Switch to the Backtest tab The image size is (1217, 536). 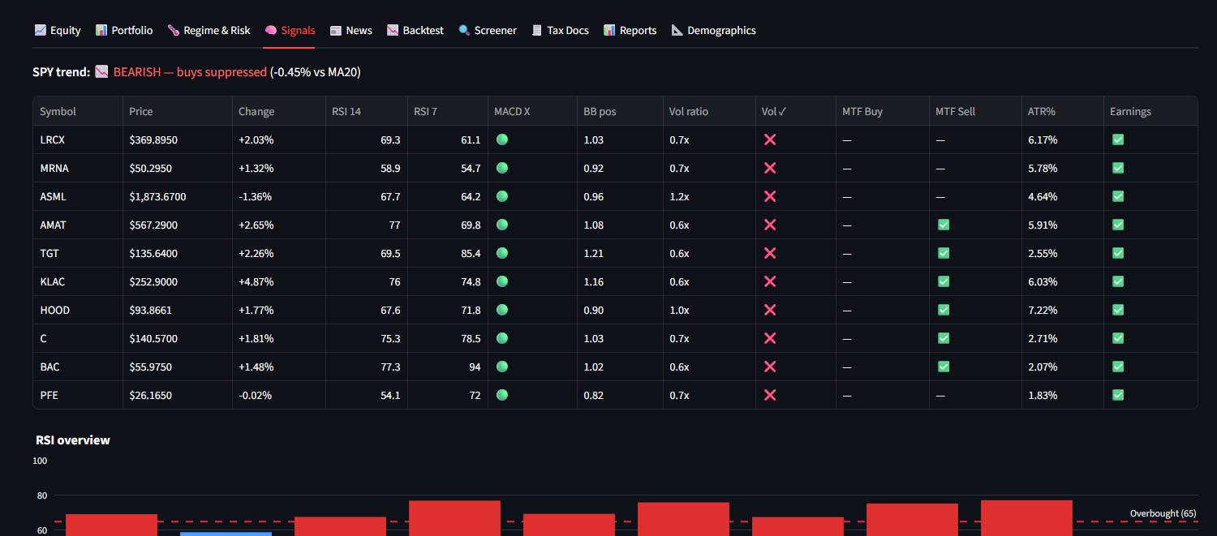415,30
